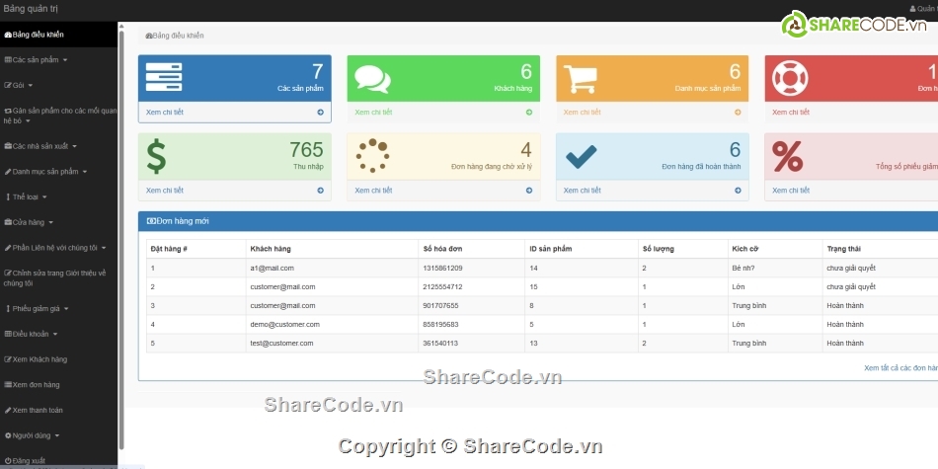Click invoice number 901707655

(441, 306)
